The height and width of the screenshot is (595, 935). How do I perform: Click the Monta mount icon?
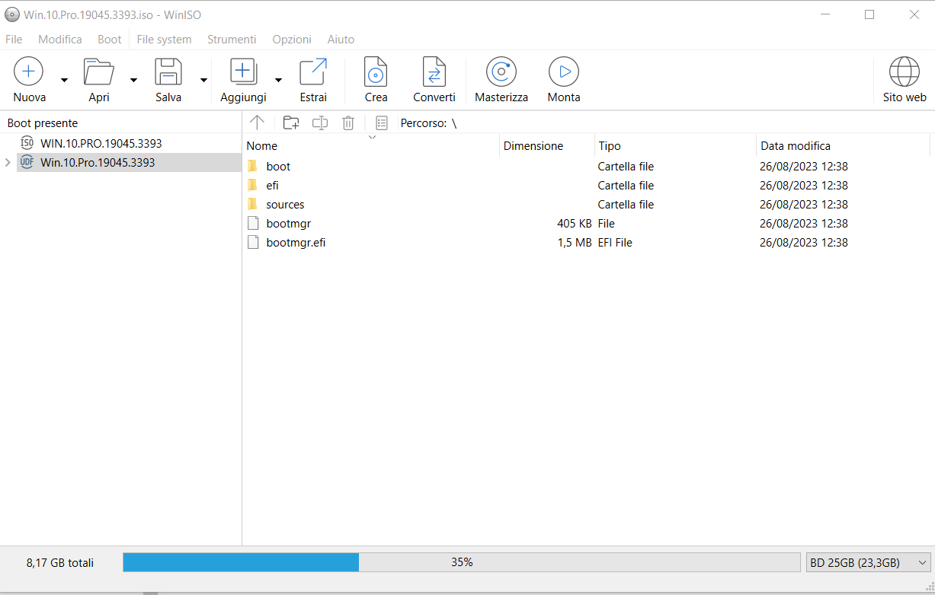point(564,72)
